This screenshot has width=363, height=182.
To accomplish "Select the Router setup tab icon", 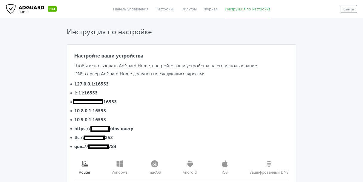I will (x=84, y=164).
